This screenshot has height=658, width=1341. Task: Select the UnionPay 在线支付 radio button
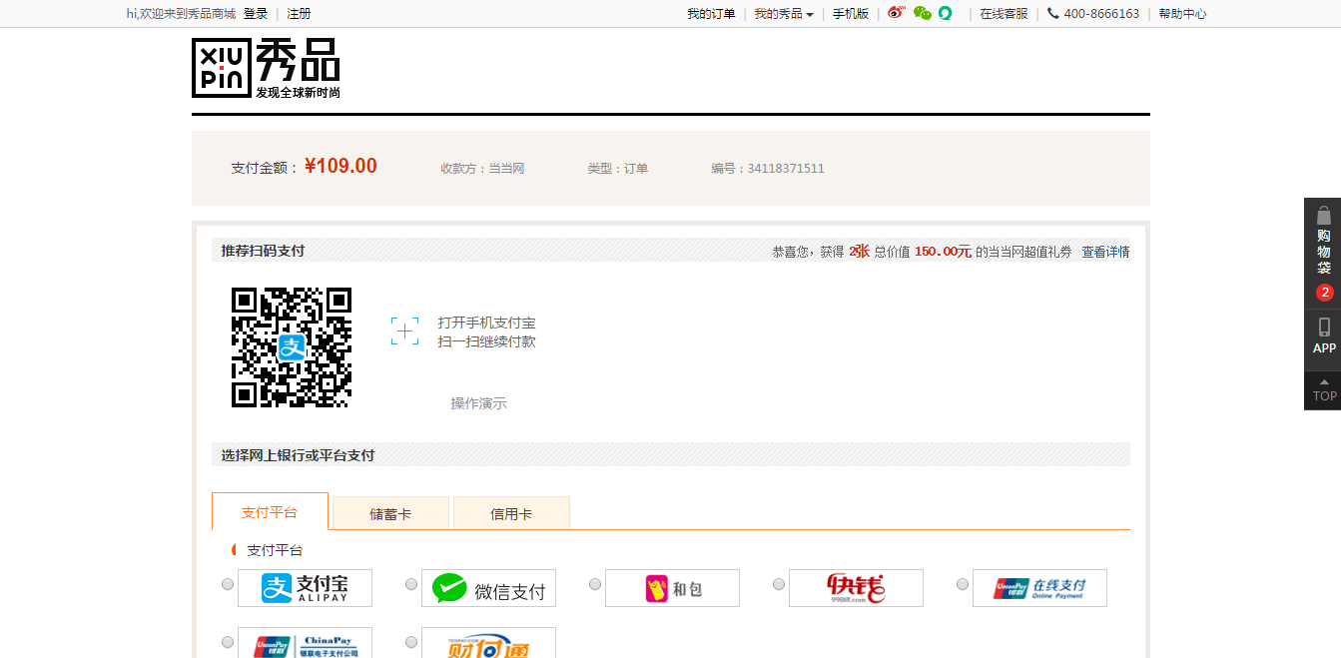963,584
